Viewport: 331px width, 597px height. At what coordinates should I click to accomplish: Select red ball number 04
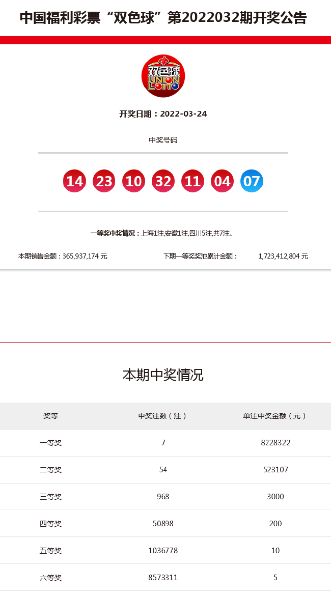(222, 181)
